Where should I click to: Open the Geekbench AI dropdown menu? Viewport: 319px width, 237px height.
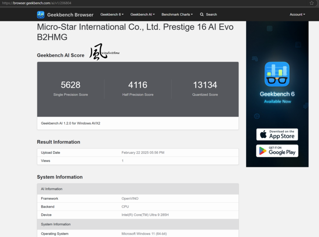tap(142, 14)
